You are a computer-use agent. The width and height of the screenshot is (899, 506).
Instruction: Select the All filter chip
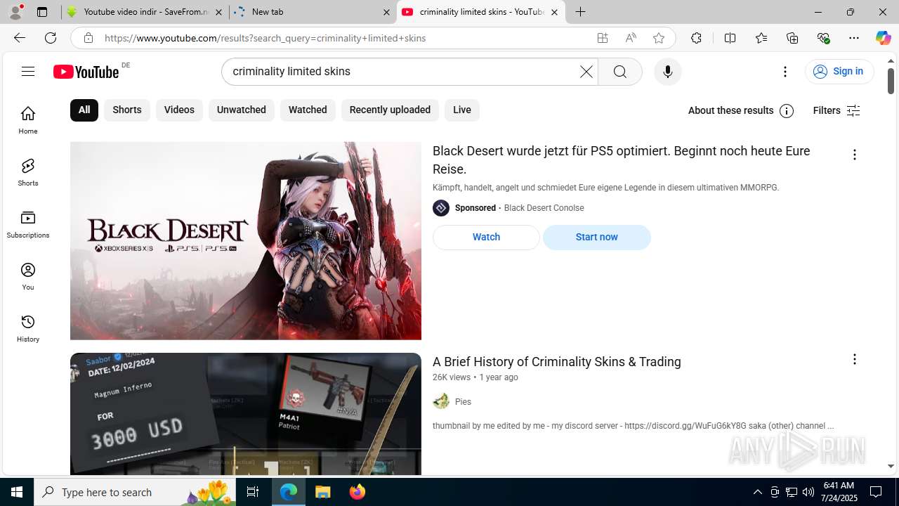click(x=84, y=110)
